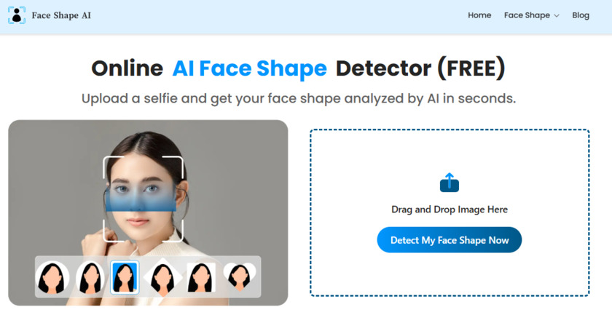Expand the Face Shape dropdown chevron
Screen dimensions: 612x315
pyautogui.click(x=557, y=15)
